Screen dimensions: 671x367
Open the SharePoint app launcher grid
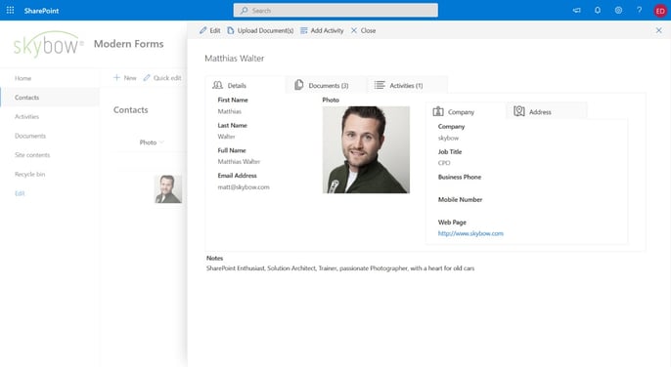[x=10, y=11]
